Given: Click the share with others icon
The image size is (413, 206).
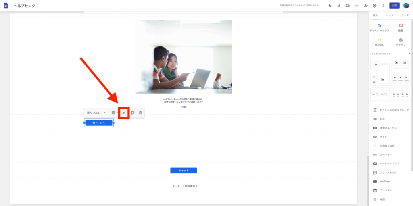Looking at the screenshot, I should (365, 6).
